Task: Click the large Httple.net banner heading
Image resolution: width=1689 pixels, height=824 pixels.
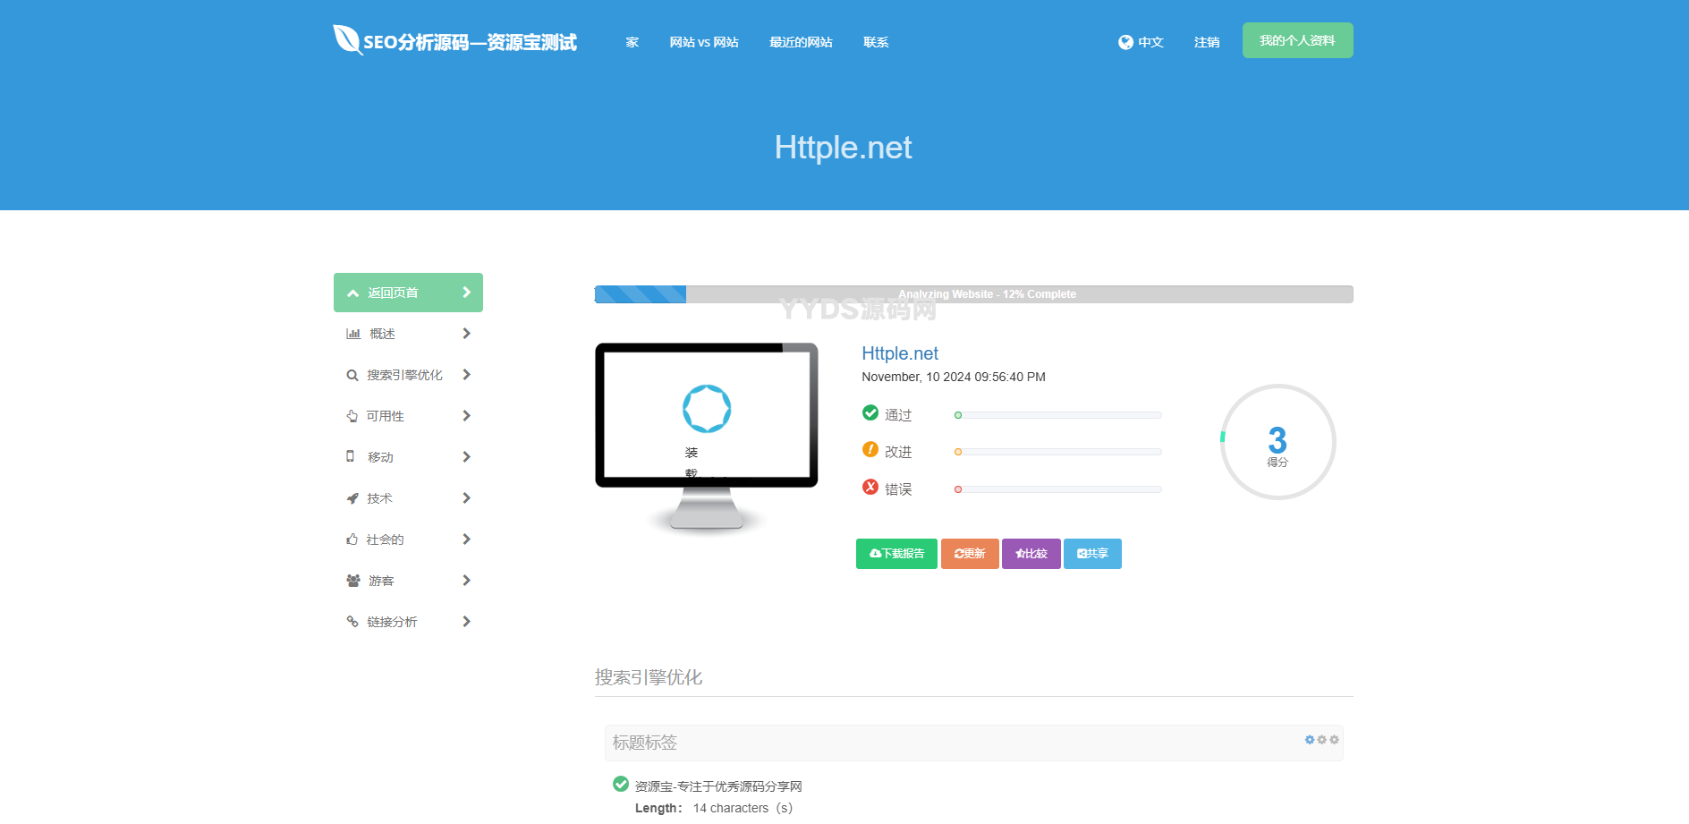Action: 844,148
